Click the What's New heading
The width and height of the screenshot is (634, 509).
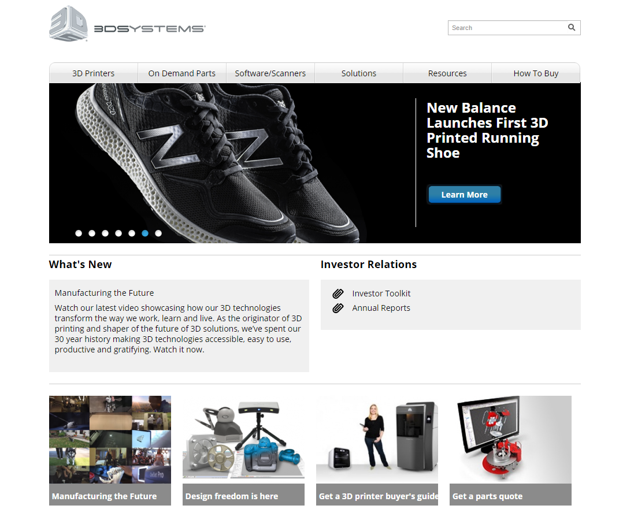point(80,265)
